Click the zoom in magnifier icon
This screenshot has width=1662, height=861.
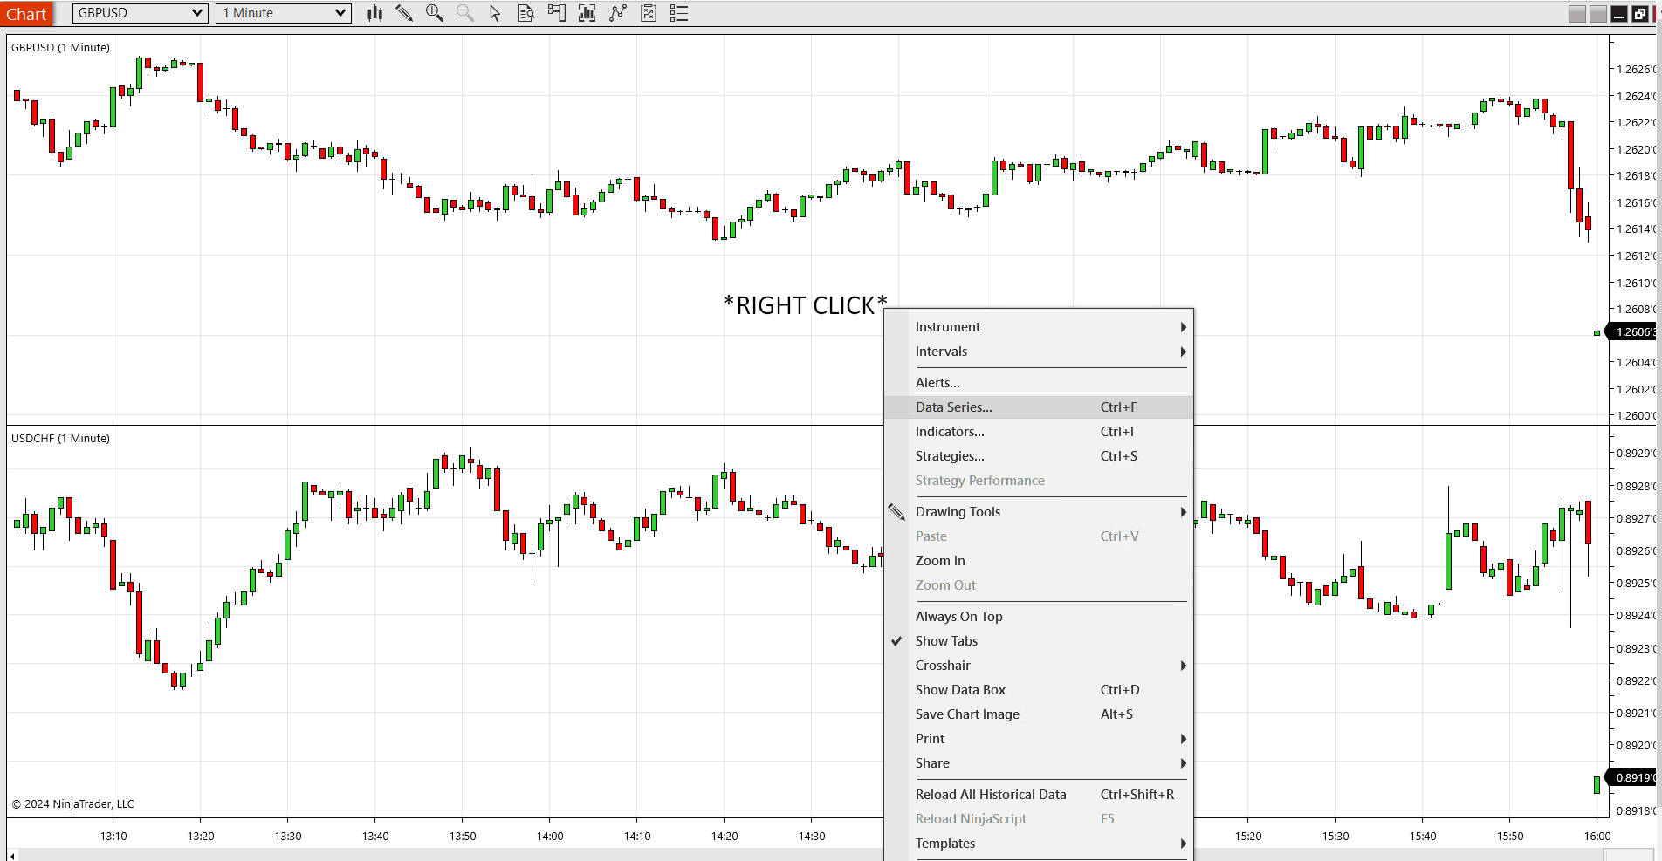(434, 13)
